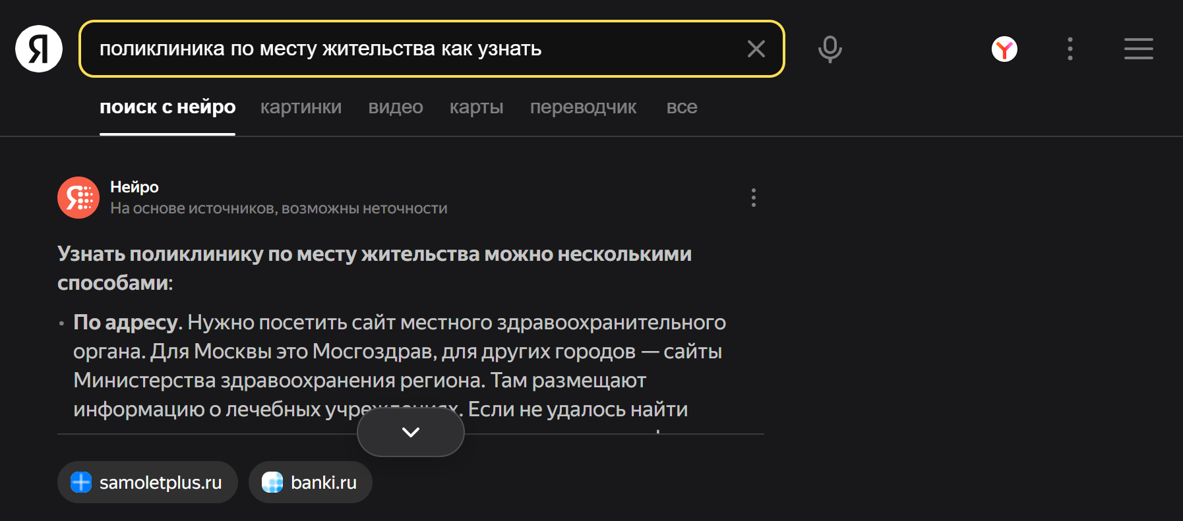The width and height of the screenshot is (1183, 521).
Task: Switch to the видео tab
Action: click(395, 107)
